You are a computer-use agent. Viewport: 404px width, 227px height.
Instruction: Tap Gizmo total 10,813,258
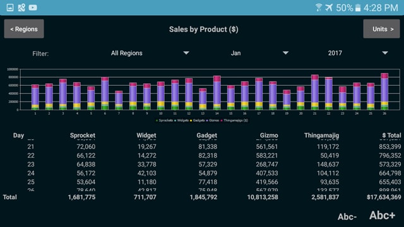point(263,197)
